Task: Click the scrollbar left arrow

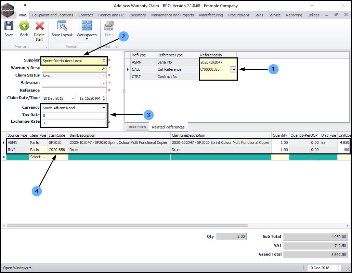Action: click(x=3, y=226)
